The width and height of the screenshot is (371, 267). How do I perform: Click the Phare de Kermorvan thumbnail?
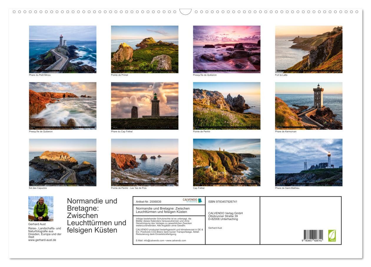coord(309,106)
